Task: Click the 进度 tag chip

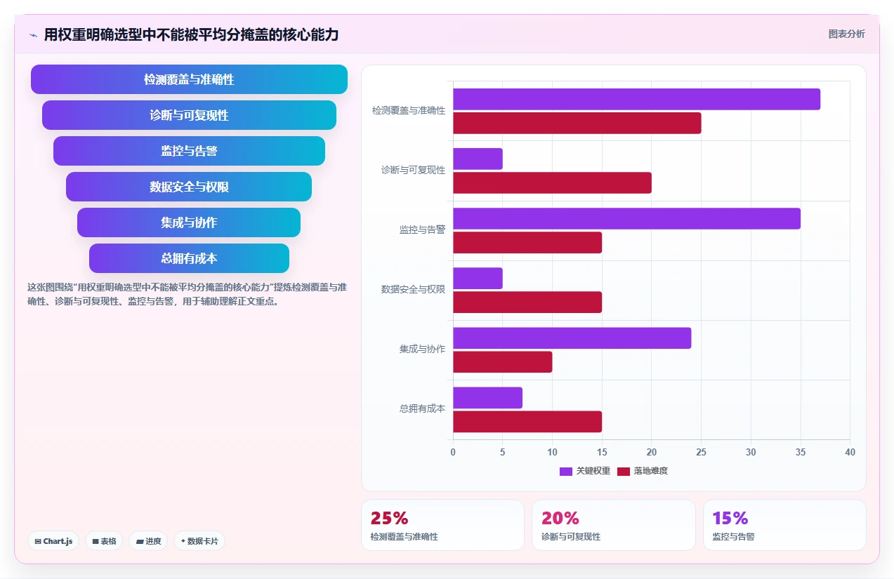Action: (148, 541)
